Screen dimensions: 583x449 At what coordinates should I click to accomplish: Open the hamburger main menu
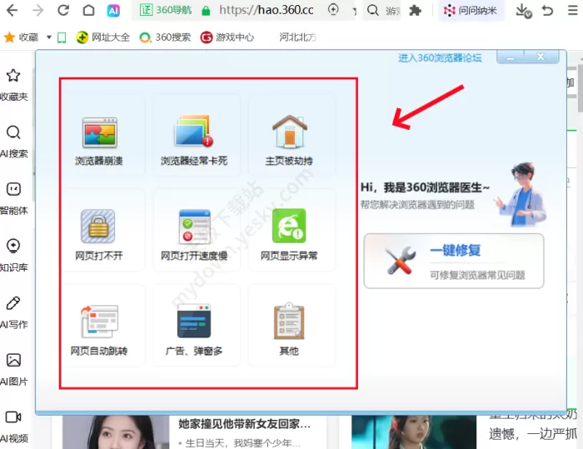(x=573, y=10)
